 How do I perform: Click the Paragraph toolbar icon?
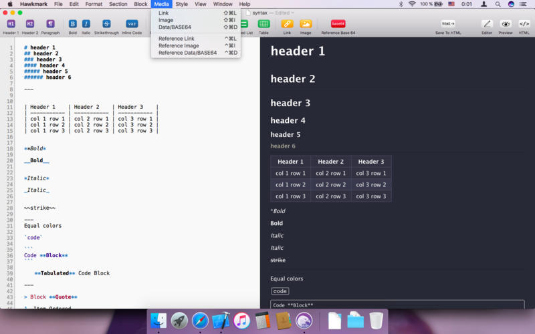pyautogui.click(x=50, y=24)
